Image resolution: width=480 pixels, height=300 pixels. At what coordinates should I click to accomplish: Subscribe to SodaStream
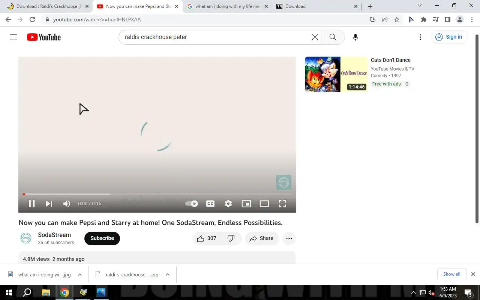tap(102, 238)
